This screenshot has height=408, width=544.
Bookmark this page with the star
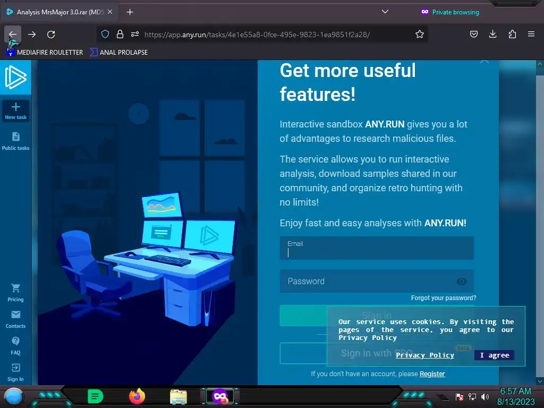coord(420,34)
